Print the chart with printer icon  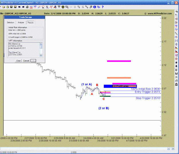[x=27, y=7]
